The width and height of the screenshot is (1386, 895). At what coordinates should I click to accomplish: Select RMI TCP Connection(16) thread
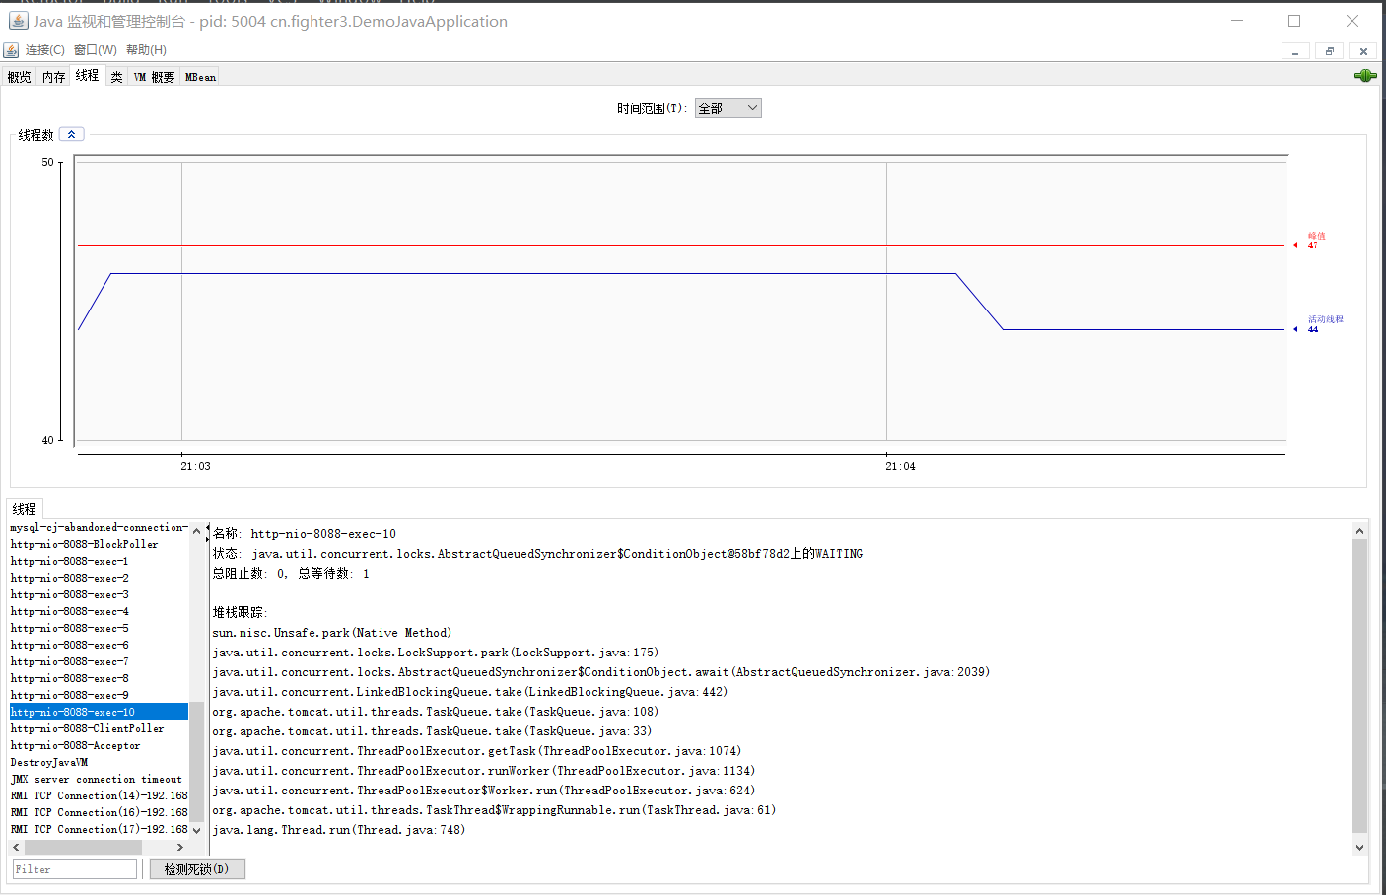tap(99, 812)
